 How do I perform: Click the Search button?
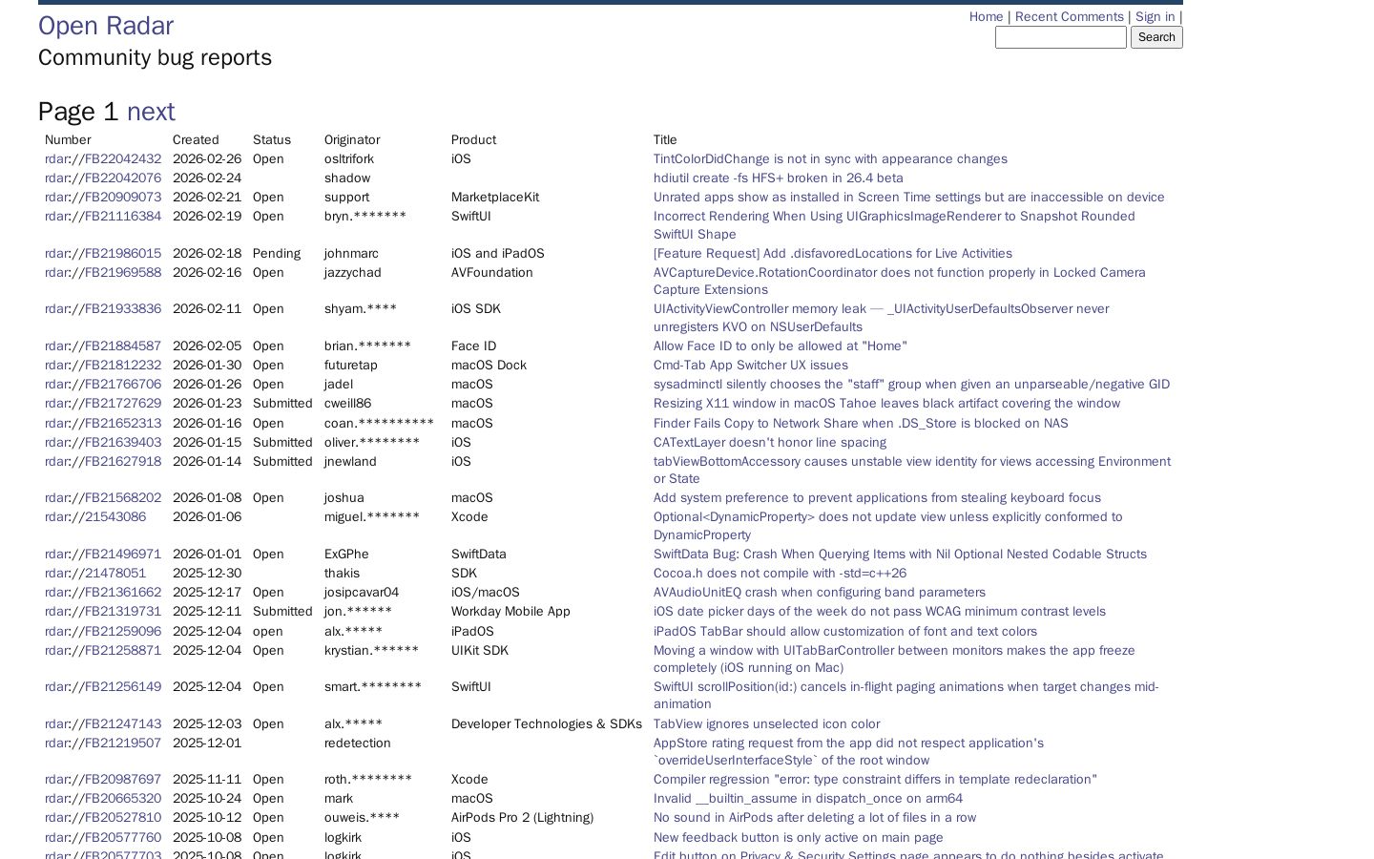(x=1156, y=37)
